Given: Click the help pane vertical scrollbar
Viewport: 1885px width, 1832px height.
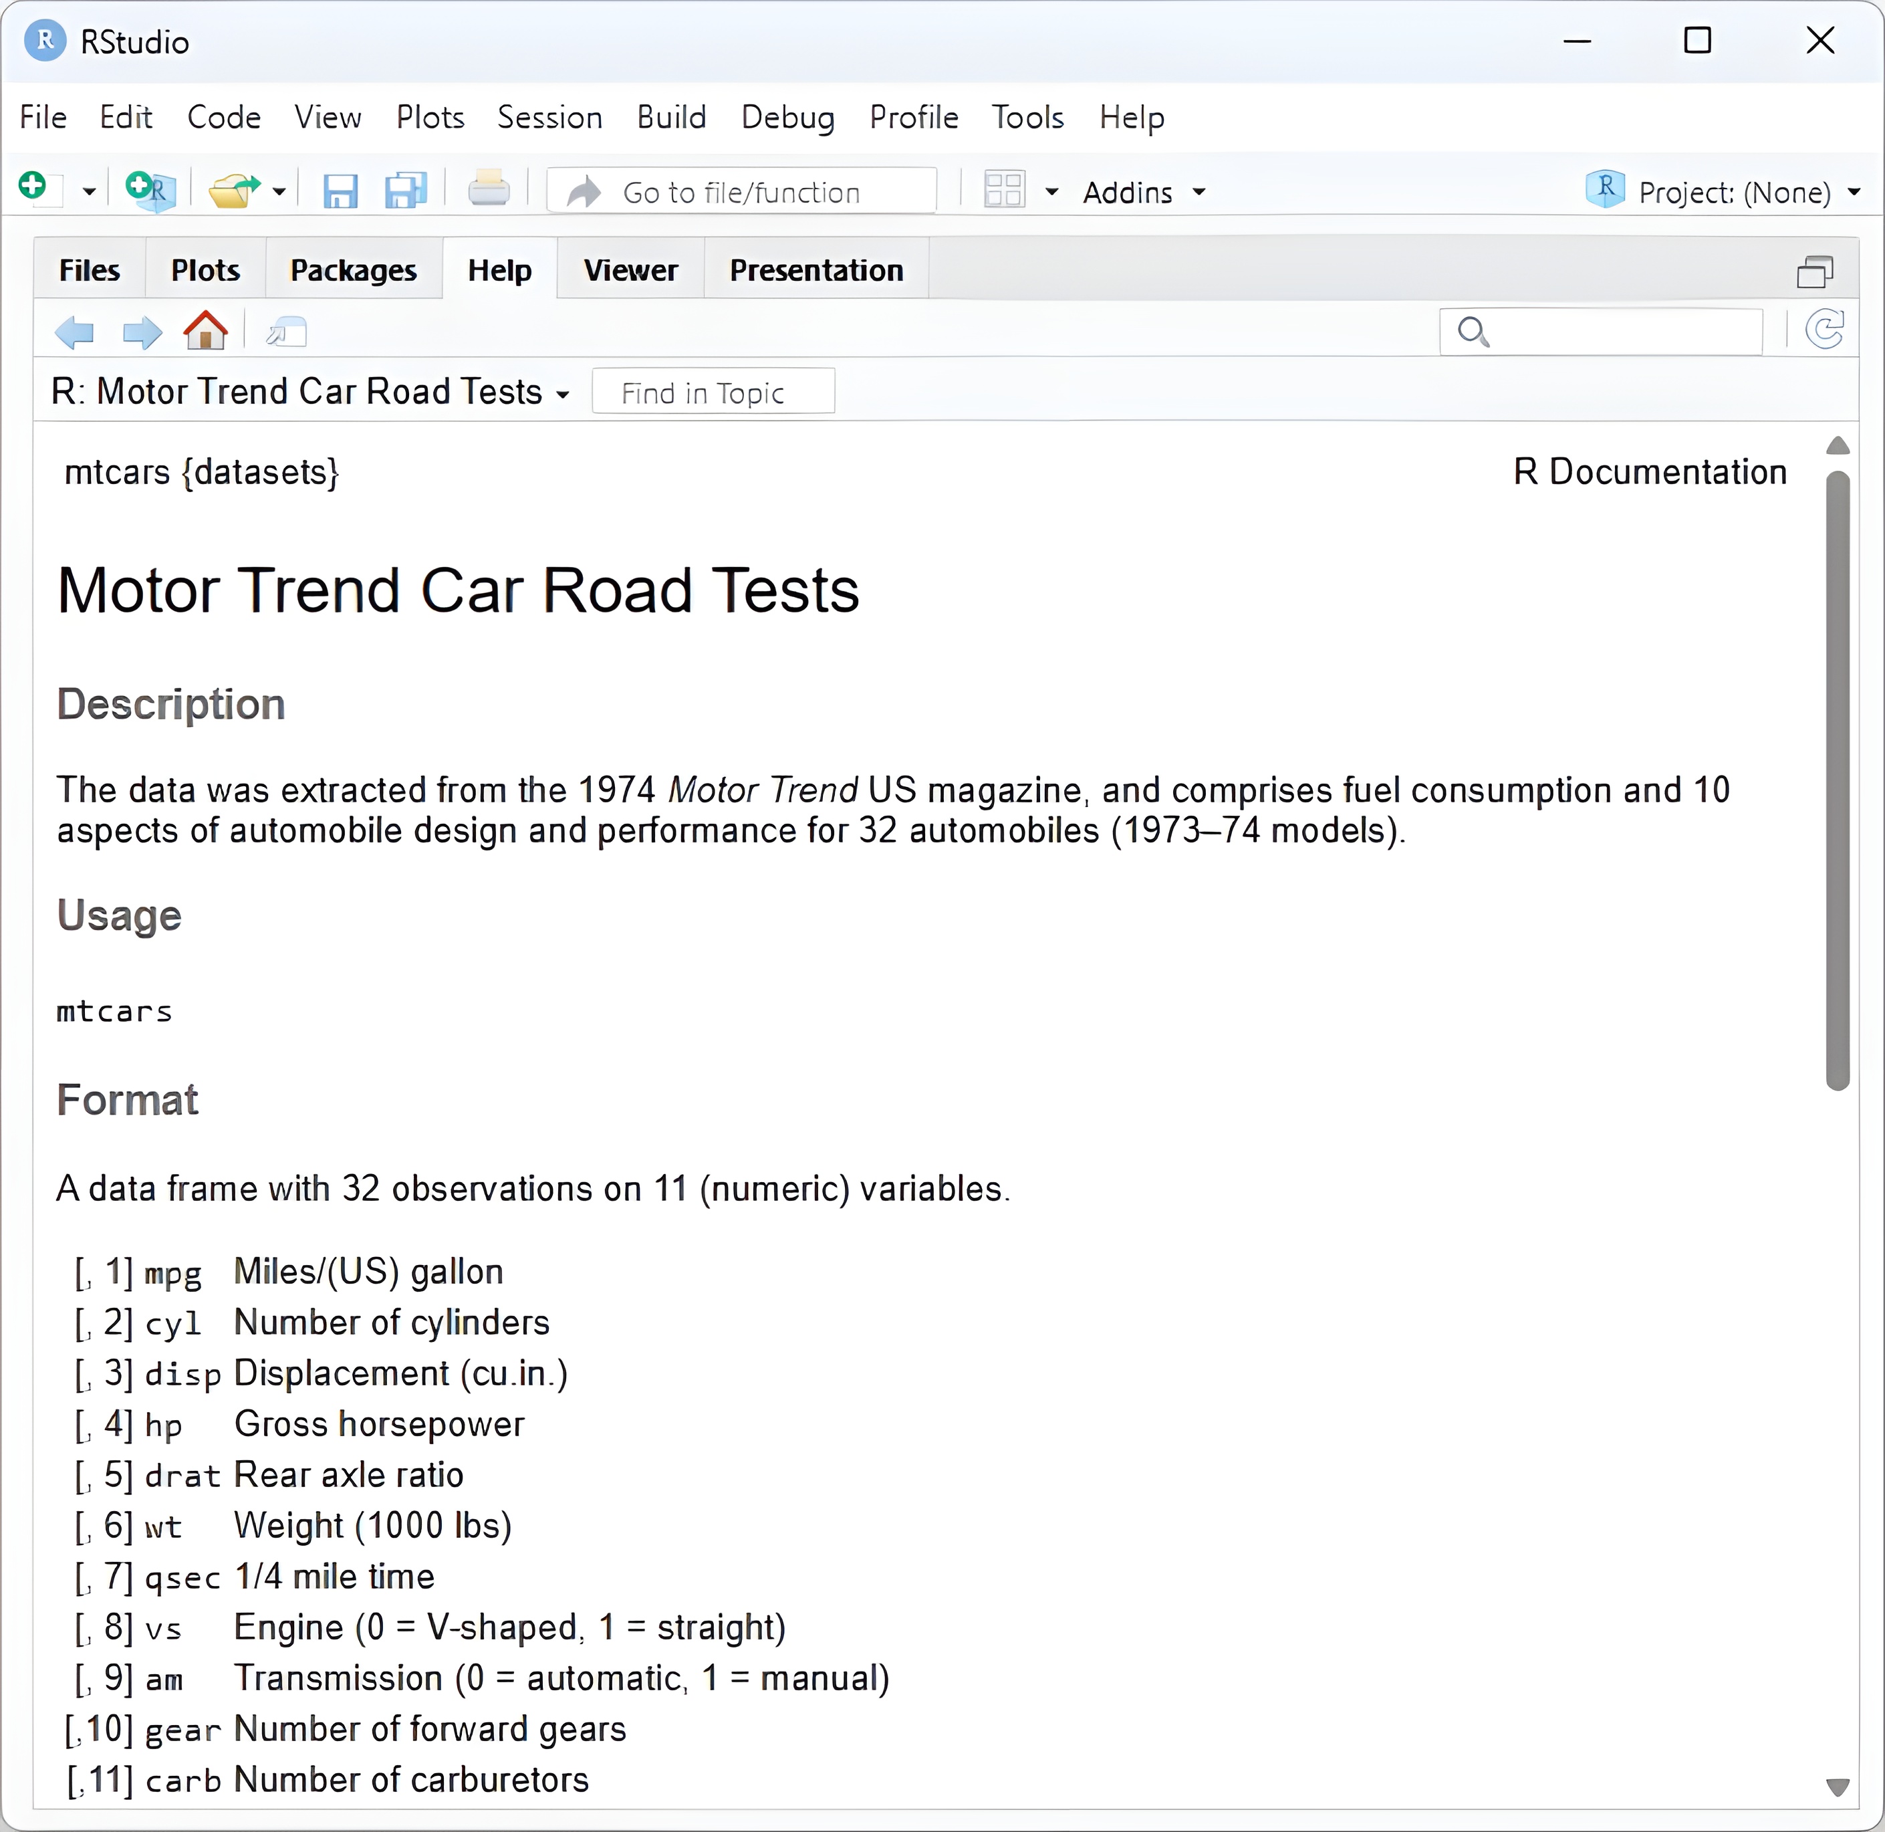Looking at the screenshot, I should [x=1837, y=780].
